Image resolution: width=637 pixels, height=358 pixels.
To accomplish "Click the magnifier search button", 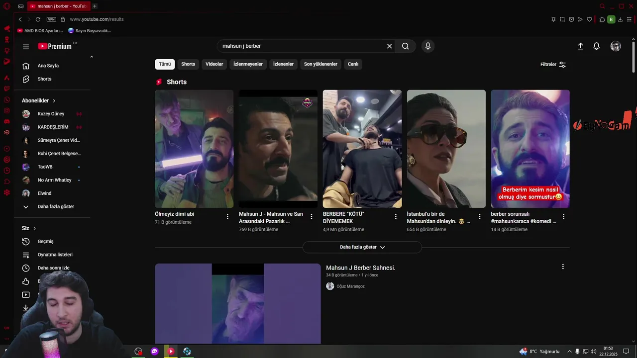I will point(406,46).
